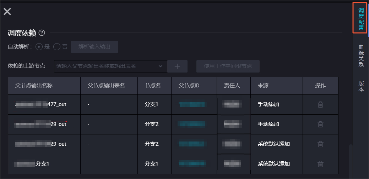
Task: Click 系统默认添加 source in the last row
Action: [274, 163]
